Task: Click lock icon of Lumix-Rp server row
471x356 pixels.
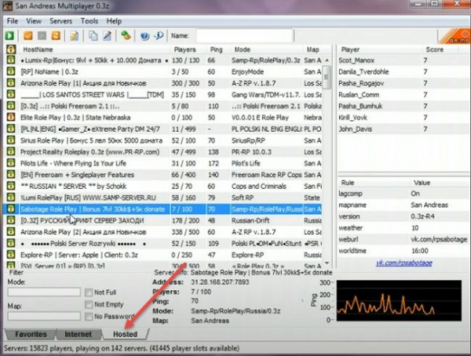Action: (x=11, y=60)
